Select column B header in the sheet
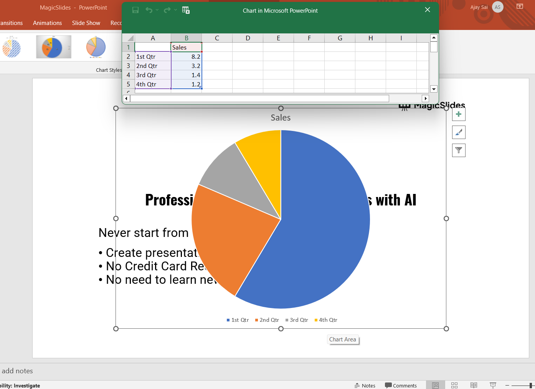Screen dimensions: 535x389 click(187, 38)
